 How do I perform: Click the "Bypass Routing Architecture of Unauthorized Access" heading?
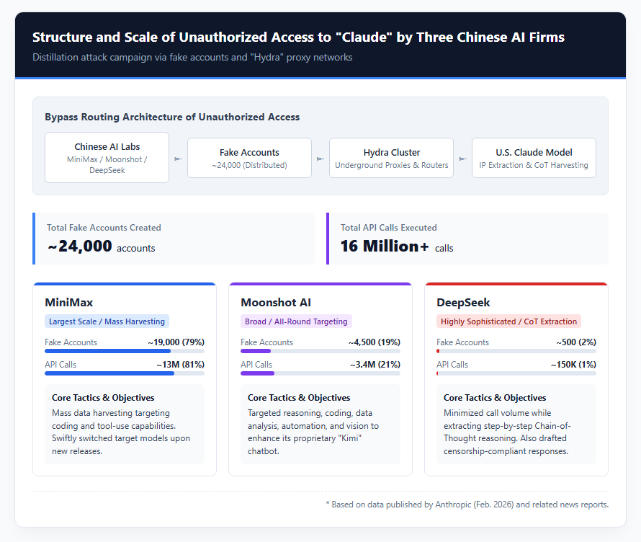pyautogui.click(x=172, y=117)
